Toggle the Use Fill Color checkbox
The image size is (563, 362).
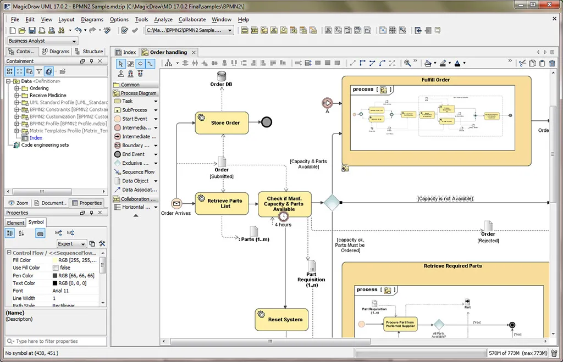[55, 268]
